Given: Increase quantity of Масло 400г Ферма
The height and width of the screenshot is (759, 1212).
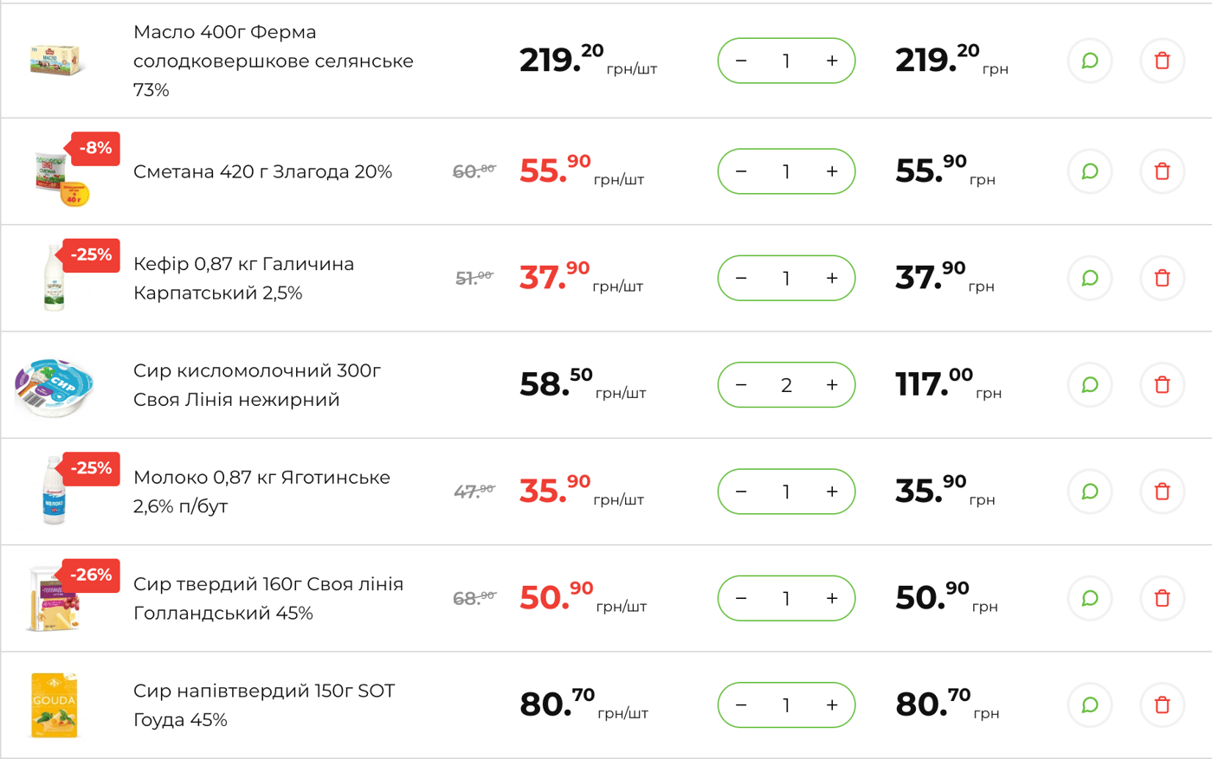Looking at the screenshot, I should 831,61.
